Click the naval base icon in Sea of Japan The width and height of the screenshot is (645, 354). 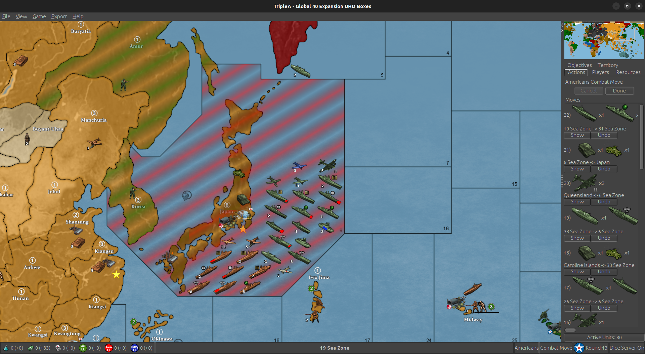pos(187,195)
